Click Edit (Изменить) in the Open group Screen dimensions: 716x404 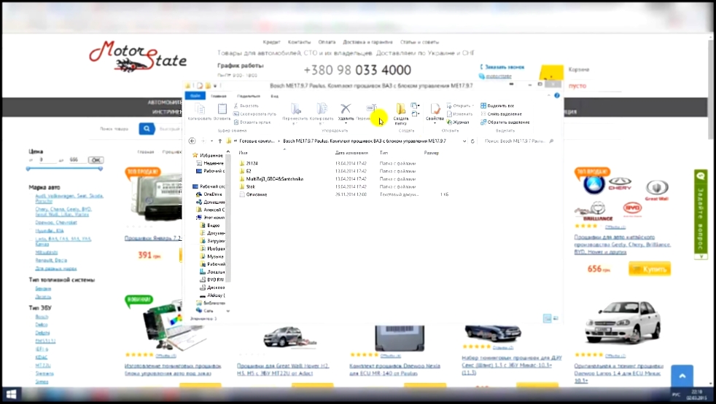459,114
